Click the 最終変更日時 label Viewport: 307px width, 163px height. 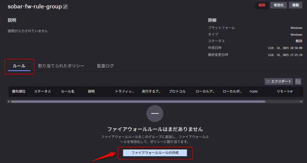tap(218, 55)
